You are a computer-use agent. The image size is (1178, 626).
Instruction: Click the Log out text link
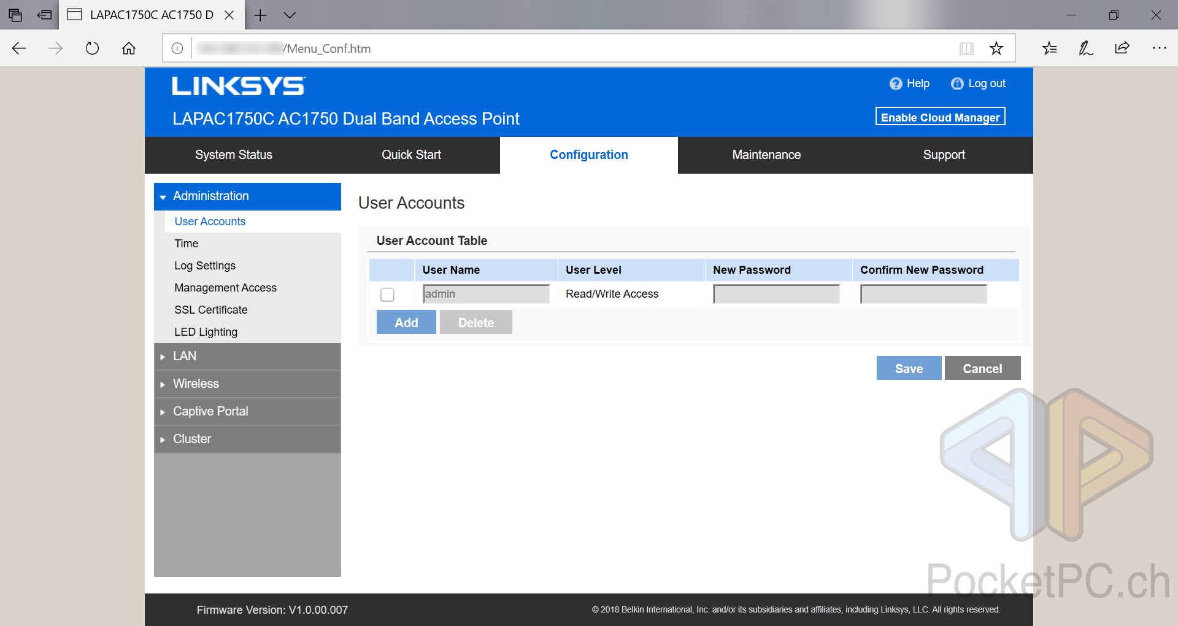(987, 83)
